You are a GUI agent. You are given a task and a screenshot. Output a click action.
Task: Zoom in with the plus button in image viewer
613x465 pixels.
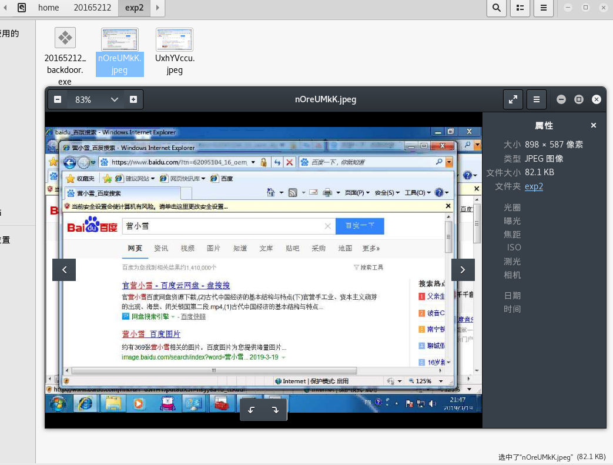[133, 99]
